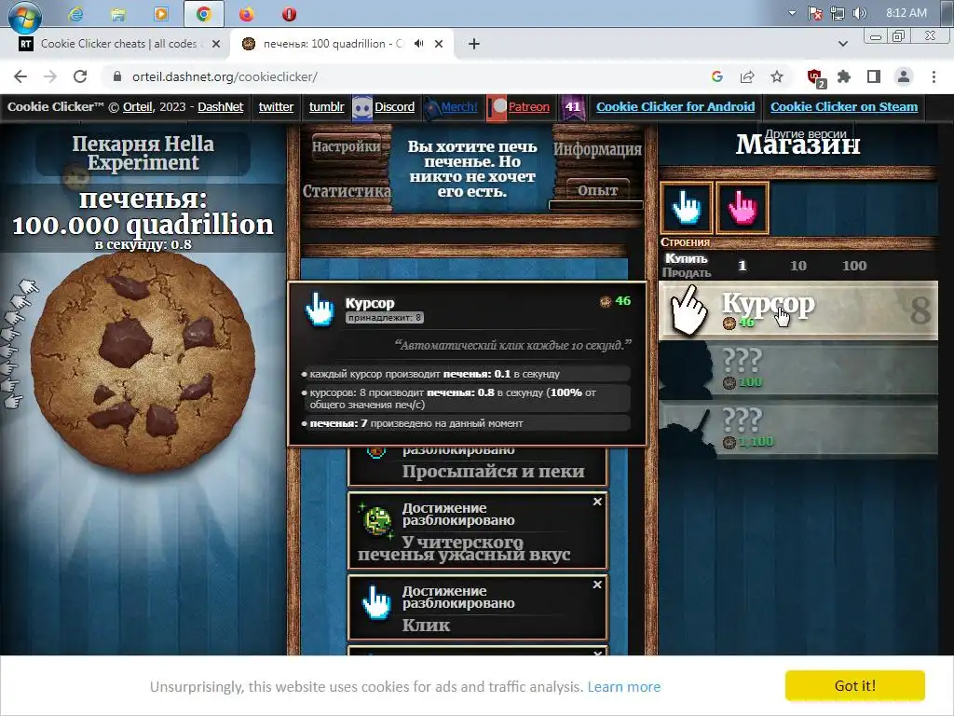Image resolution: width=954 pixels, height=716 pixels.
Task: Click the address bar URL
Action: pos(225,76)
